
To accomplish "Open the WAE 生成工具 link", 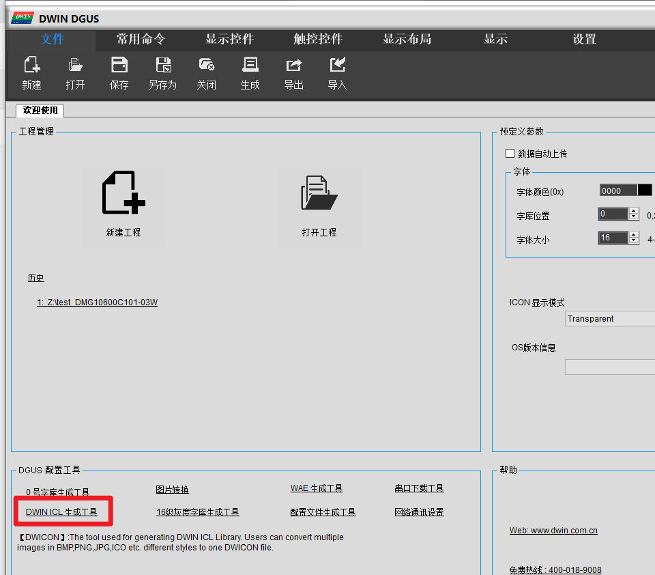I will coord(317,488).
